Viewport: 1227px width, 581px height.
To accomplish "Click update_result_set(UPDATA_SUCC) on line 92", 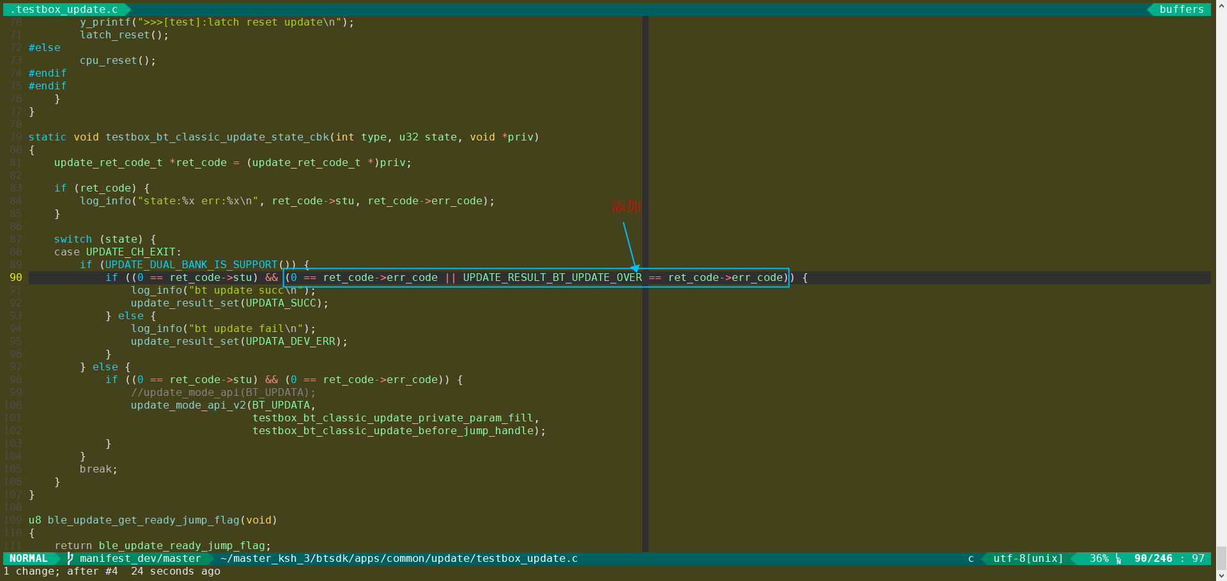I will [x=229, y=303].
